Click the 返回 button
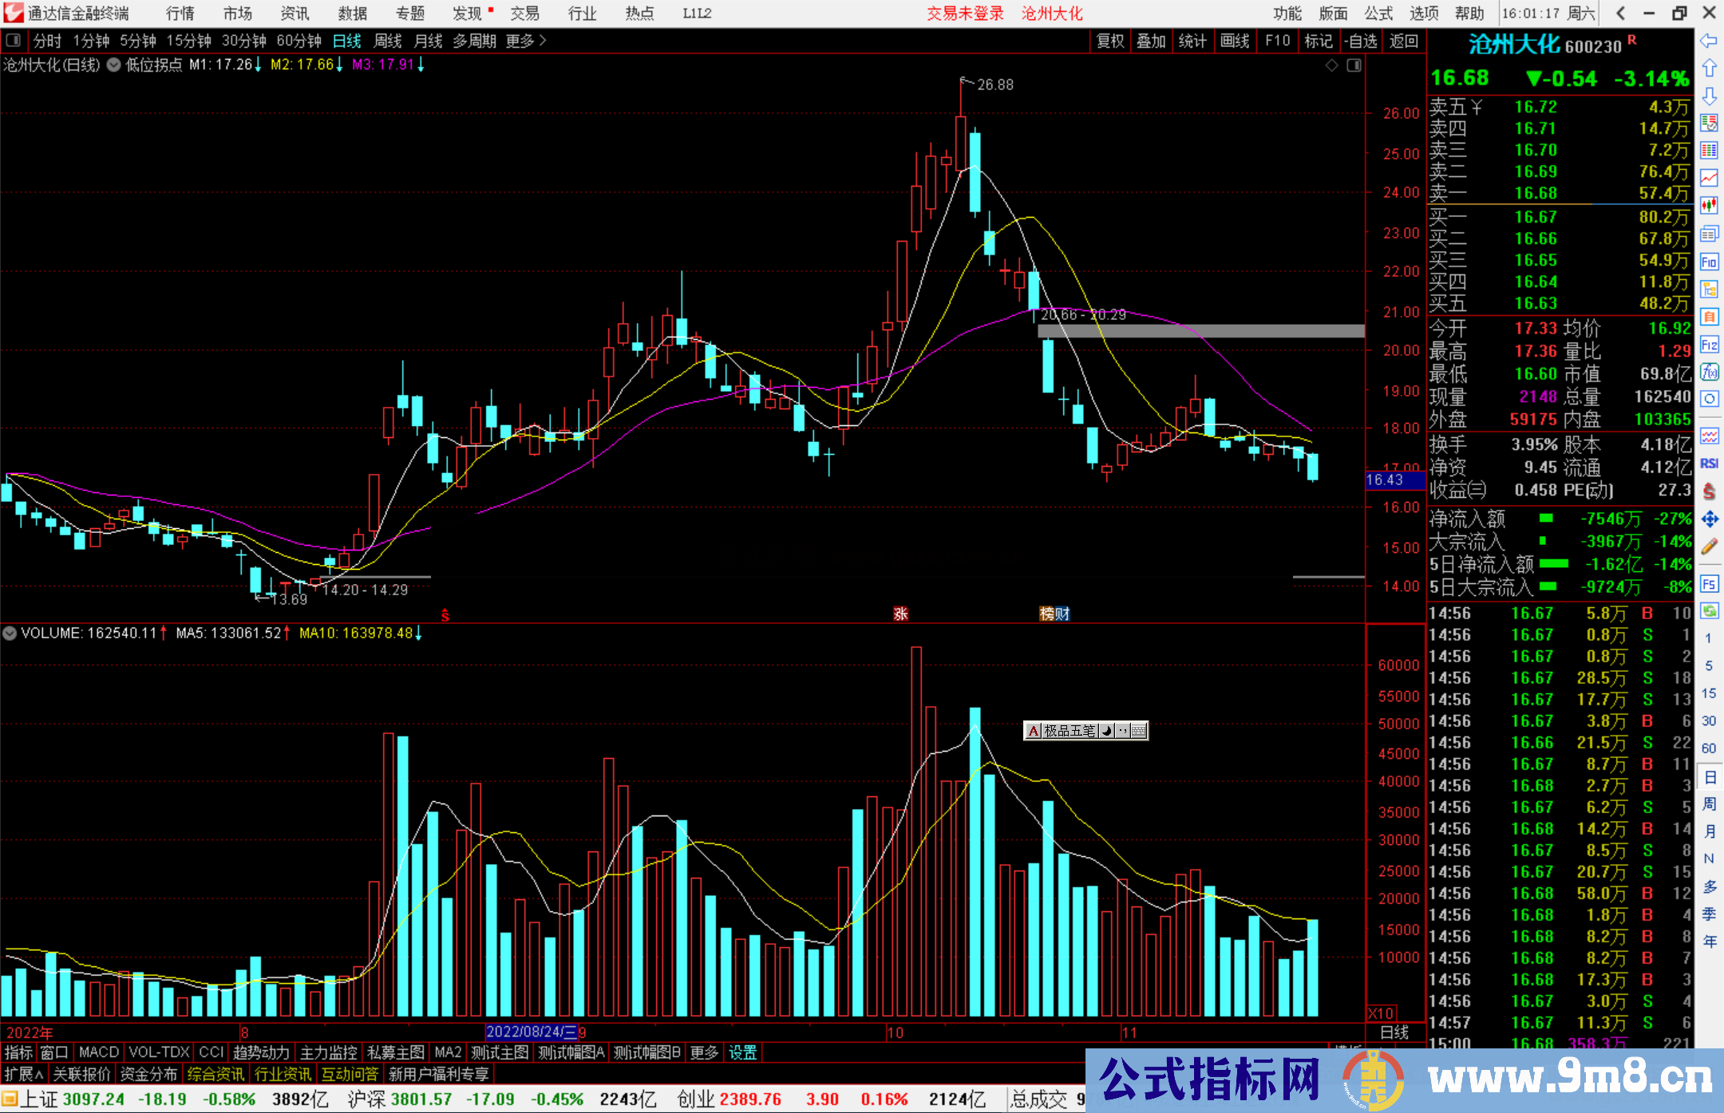The height and width of the screenshot is (1113, 1724). pos(1403,41)
